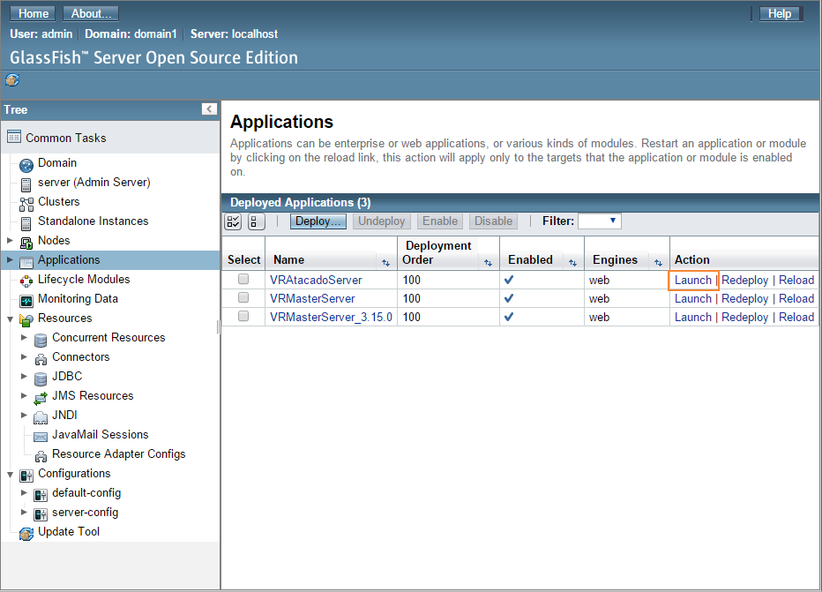Sort the table by Engines column
This screenshot has width=822, height=592.
click(659, 263)
